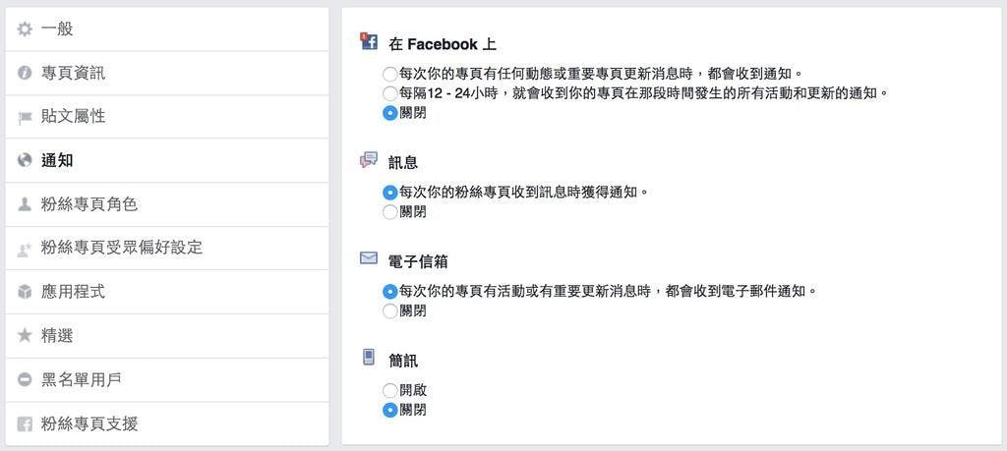This screenshot has width=1007, height=451.
Task: Click the globe icon beside 通知
Action: point(25,160)
